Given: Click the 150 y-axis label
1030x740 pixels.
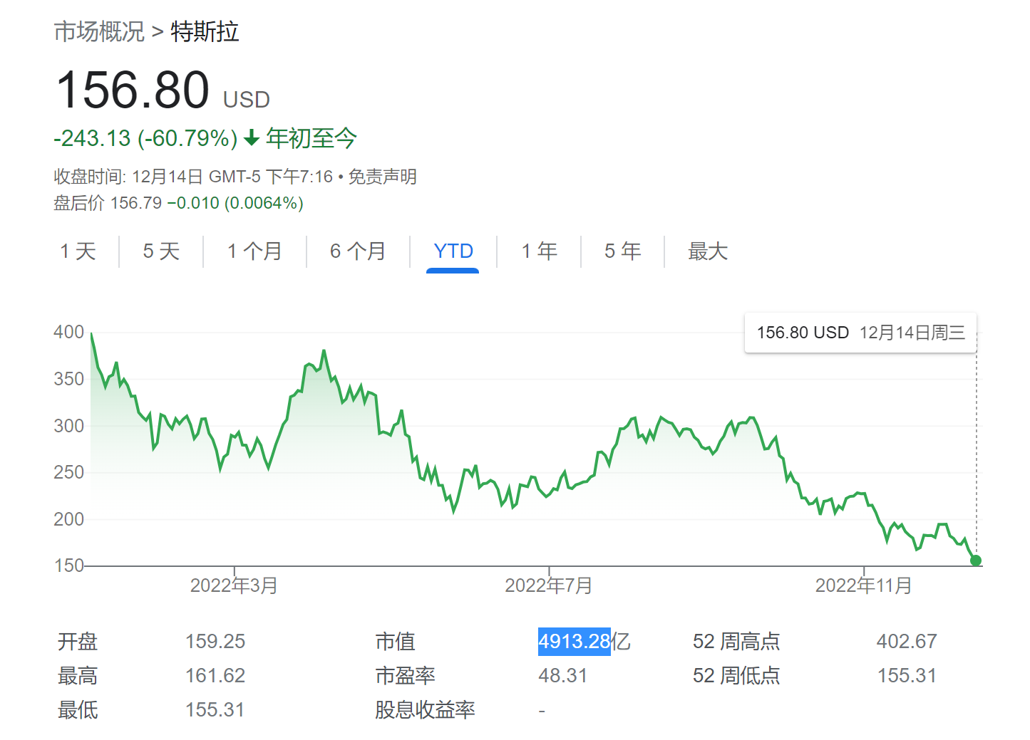Looking at the screenshot, I should click(x=69, y=566).
